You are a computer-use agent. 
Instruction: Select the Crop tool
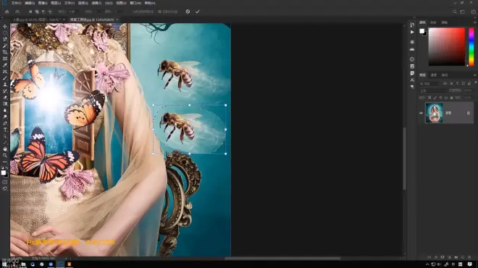point(5,52)
